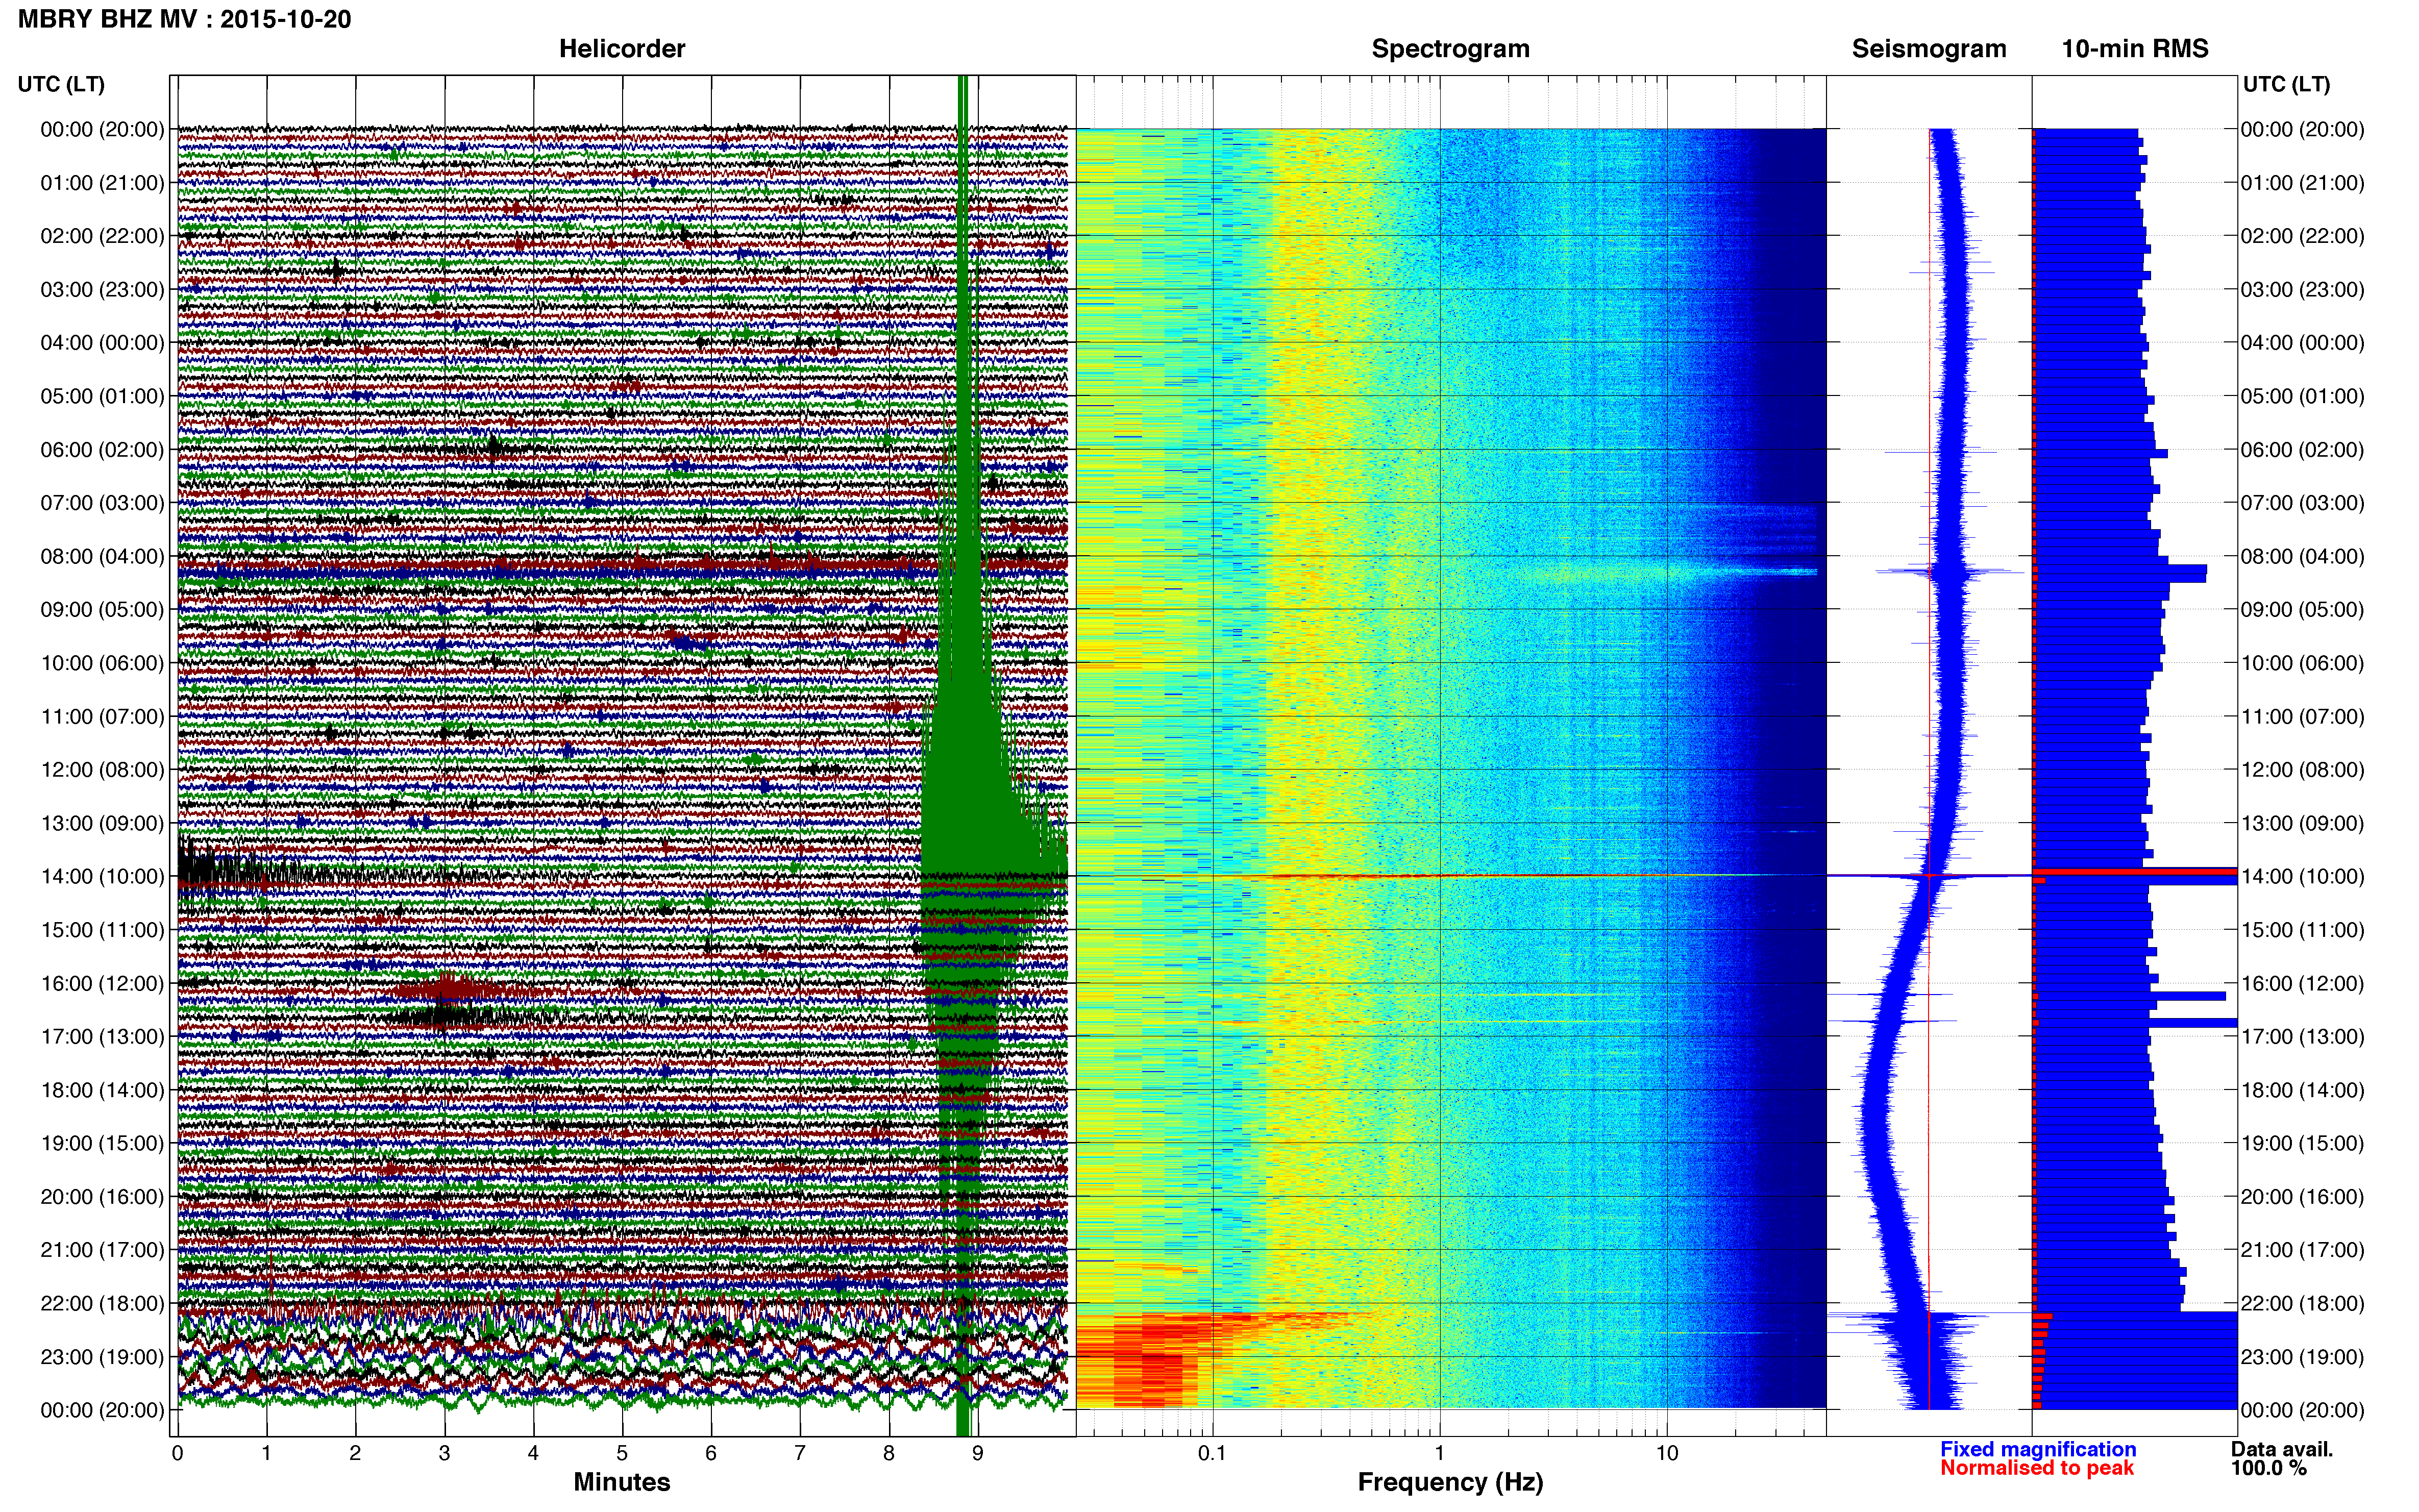Viewport: 2419px width, 1512px height.
Task: Select the 'Helicorder' panel heading
Action: (x=622, y=49)
